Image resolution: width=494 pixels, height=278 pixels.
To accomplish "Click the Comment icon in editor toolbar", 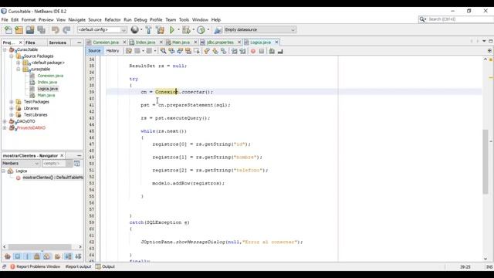I will coord(272,51).
